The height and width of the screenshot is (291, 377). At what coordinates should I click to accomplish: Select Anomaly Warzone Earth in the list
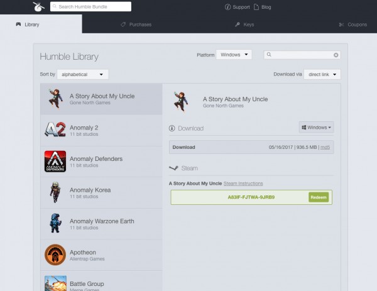(101, 224)
